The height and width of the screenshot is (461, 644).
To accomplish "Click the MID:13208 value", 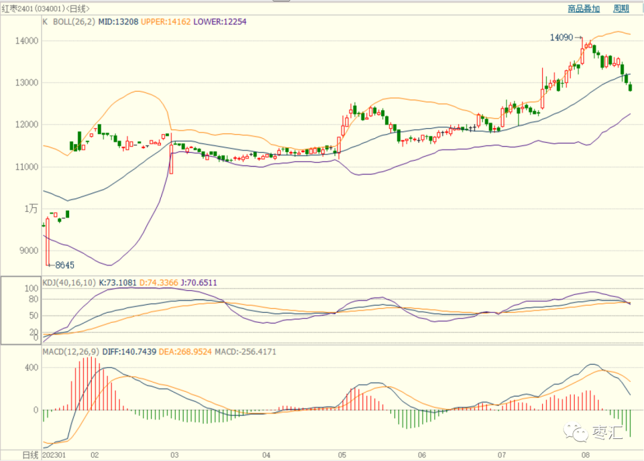I will click(x=118, y=21).
